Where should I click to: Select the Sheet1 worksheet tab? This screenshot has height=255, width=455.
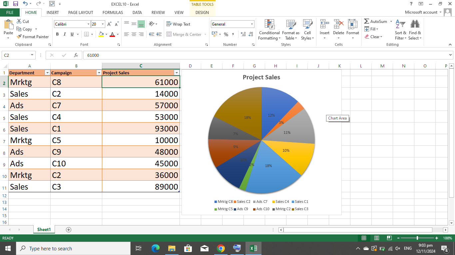(x=44, y=229)
